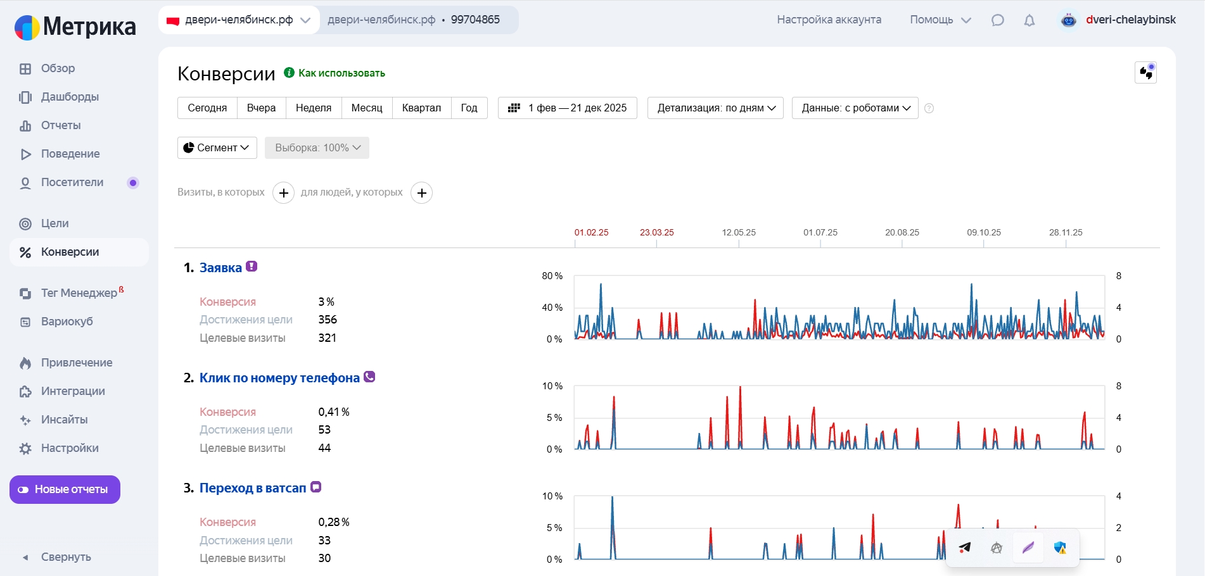Open Отчеты in the sidebar menu

click(61, 125)
